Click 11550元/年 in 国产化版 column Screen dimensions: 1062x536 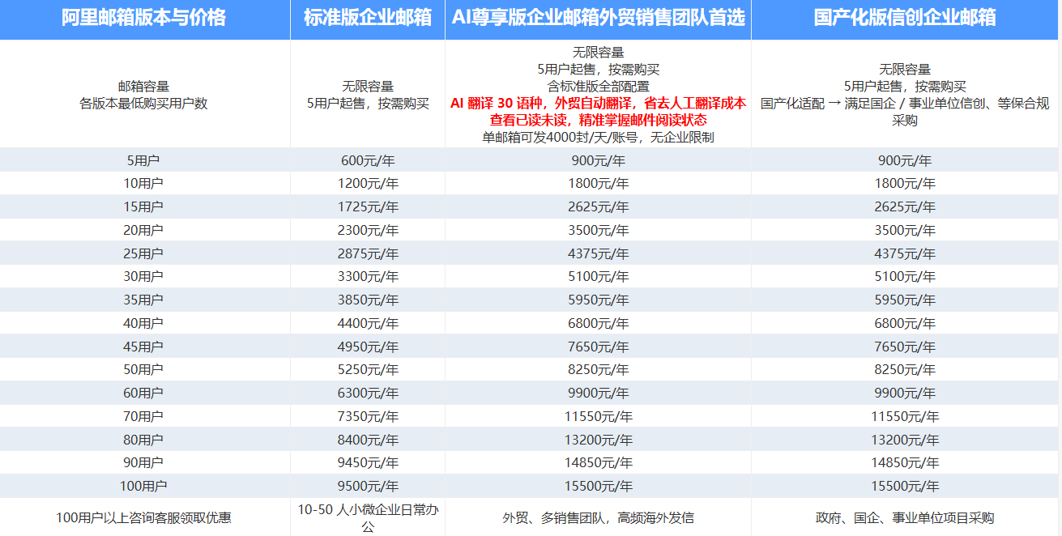pos(906,417)
